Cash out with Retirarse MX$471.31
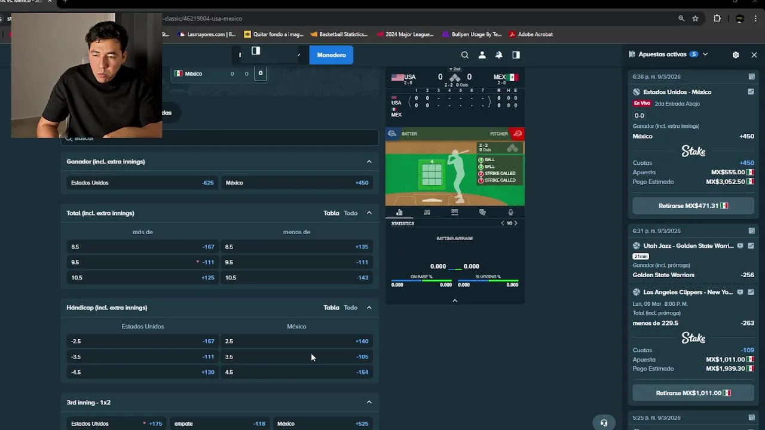Viewport: 765px width, 430px height. coord(693,205)
